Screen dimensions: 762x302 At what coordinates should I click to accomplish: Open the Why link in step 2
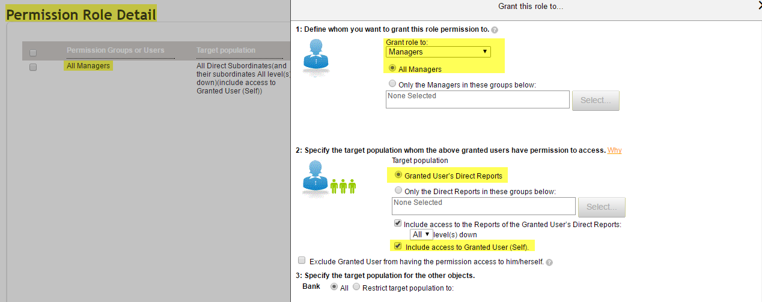[614, 150]
